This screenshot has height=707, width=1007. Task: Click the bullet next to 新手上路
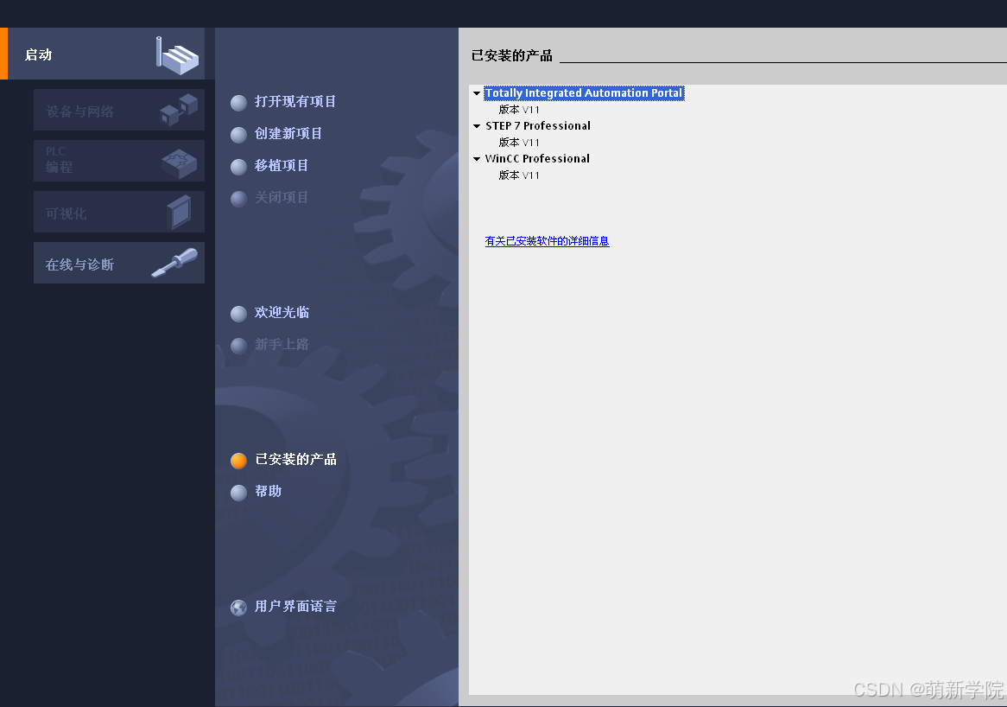coord(239,346)
